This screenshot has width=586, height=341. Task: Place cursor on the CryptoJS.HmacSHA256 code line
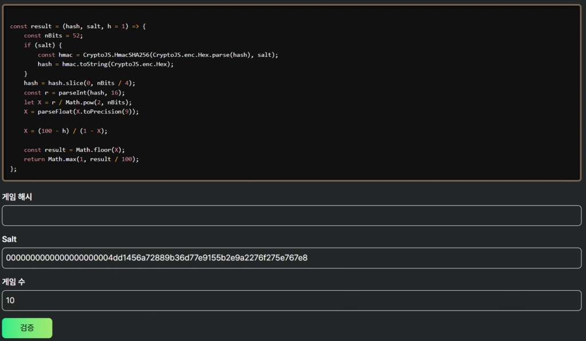tap(158, 55)
